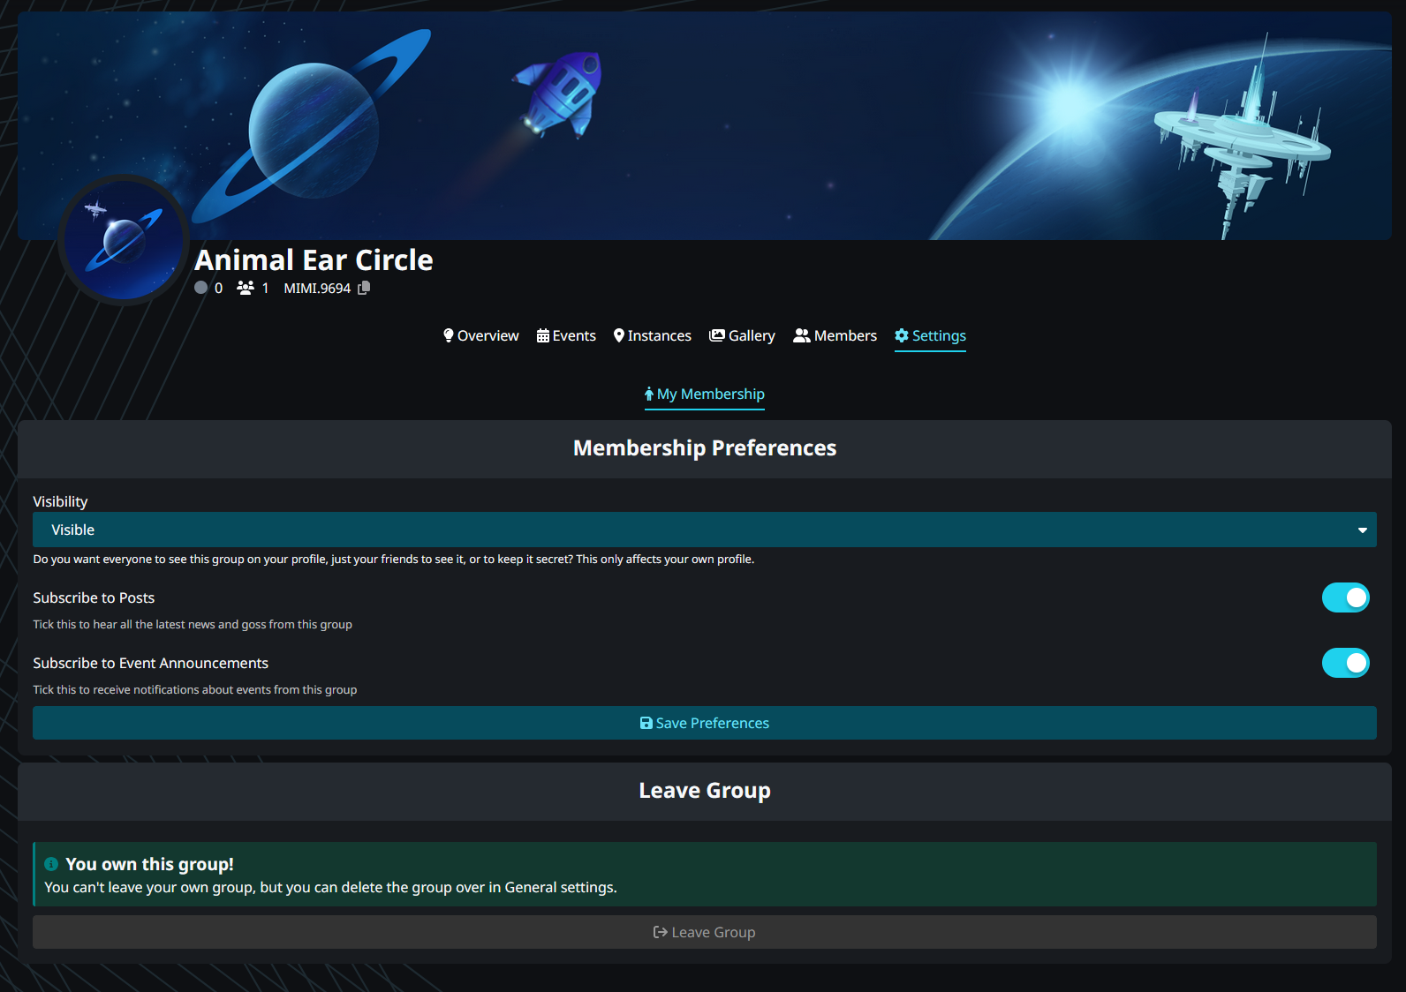
Task: Click the Gallery images icon
Action: pyautogui.click(x=717, y=335)
